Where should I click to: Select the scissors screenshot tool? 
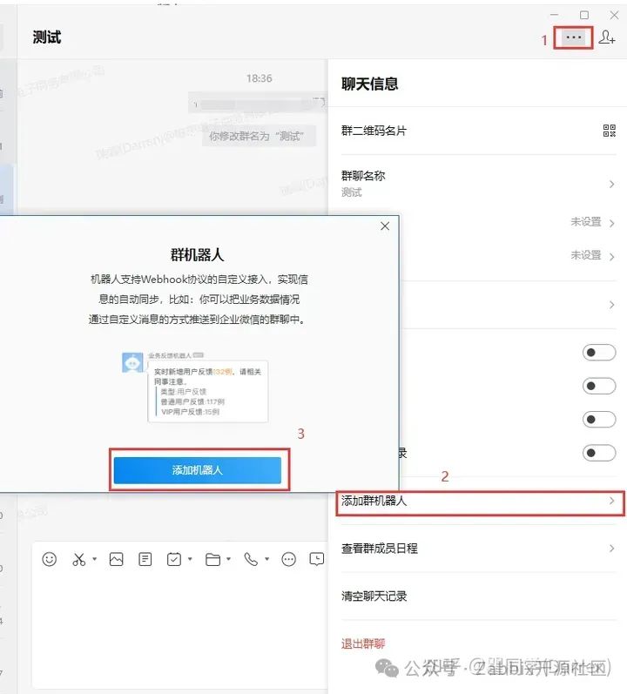[78, 559]
